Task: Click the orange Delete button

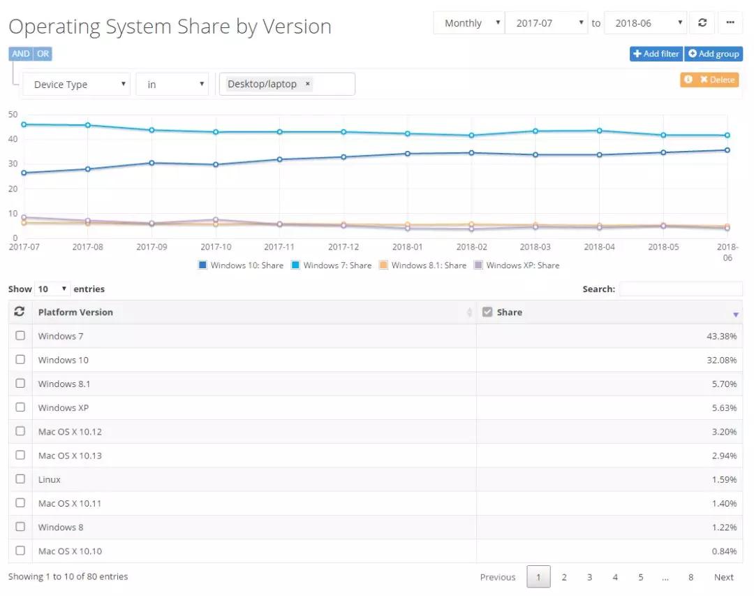Action: pos(717,80)
